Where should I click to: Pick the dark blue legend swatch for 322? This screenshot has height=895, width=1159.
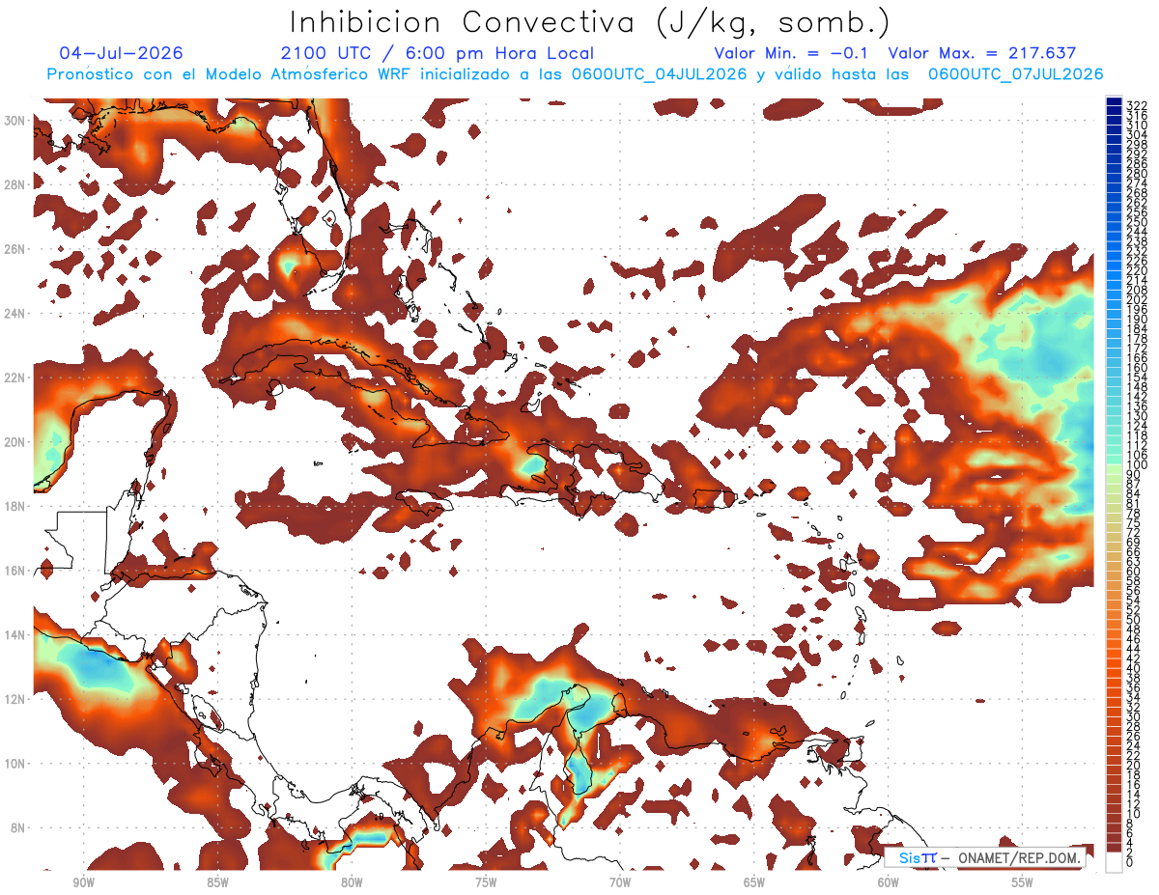1114,103
